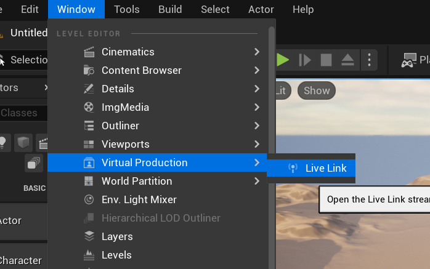This screenshot has height=269, width=430.
Task: Click the Viewports grid icon
Action: coord(89,144)
